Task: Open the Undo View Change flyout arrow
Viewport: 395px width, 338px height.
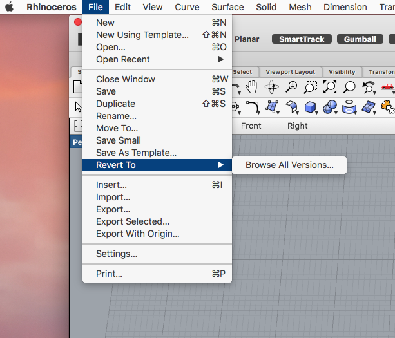Action: (374, 93)
